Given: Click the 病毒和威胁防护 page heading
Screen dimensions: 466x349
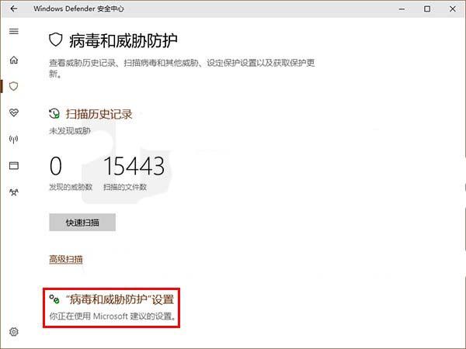Looking at the screenshot, I should tap(123, 40).
